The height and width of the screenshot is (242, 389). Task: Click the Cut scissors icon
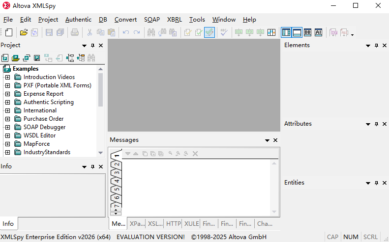[x=90, y=32]
